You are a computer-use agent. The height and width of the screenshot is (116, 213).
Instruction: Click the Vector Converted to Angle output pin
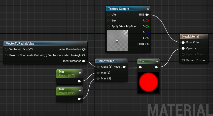pos(84,55)
